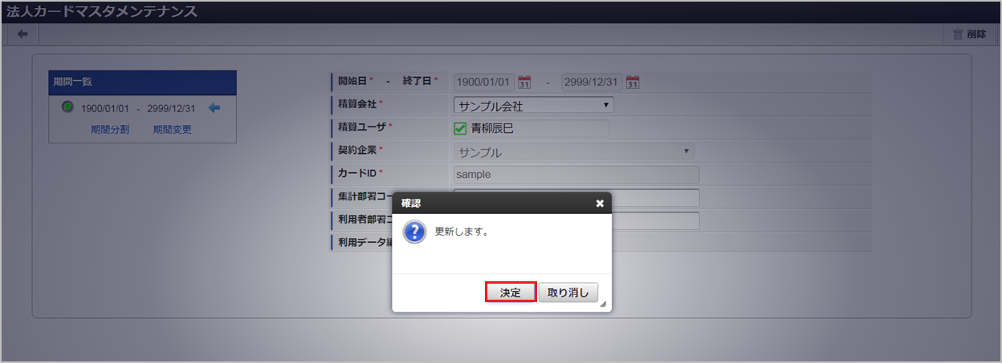This screenshot has width=1002, height=363.
Task: Click 更新します。 message text
Action: [462, 232]
